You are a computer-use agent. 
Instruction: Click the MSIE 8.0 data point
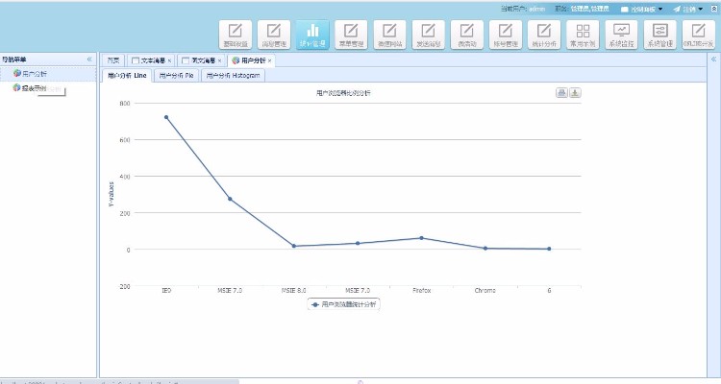(x=294, y=246)
